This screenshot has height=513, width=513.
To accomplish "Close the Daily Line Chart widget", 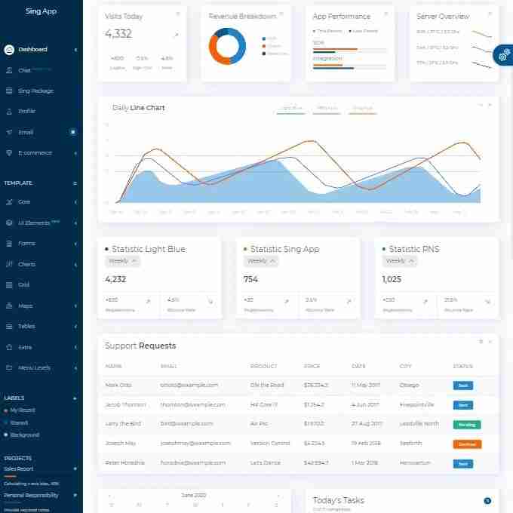I will click(490, 105).
